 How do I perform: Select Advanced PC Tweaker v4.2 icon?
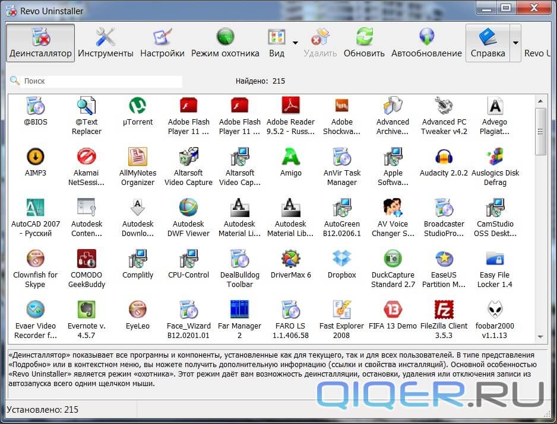(444, 106)
